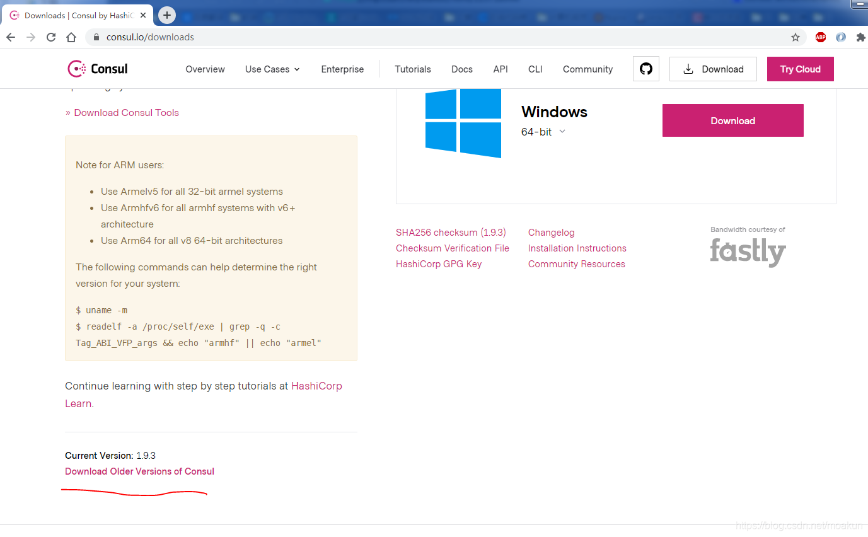The width and height of the screenshot is (868, 537).
Task: Go to Tutorials in the navbar
Action: point(413,69)
